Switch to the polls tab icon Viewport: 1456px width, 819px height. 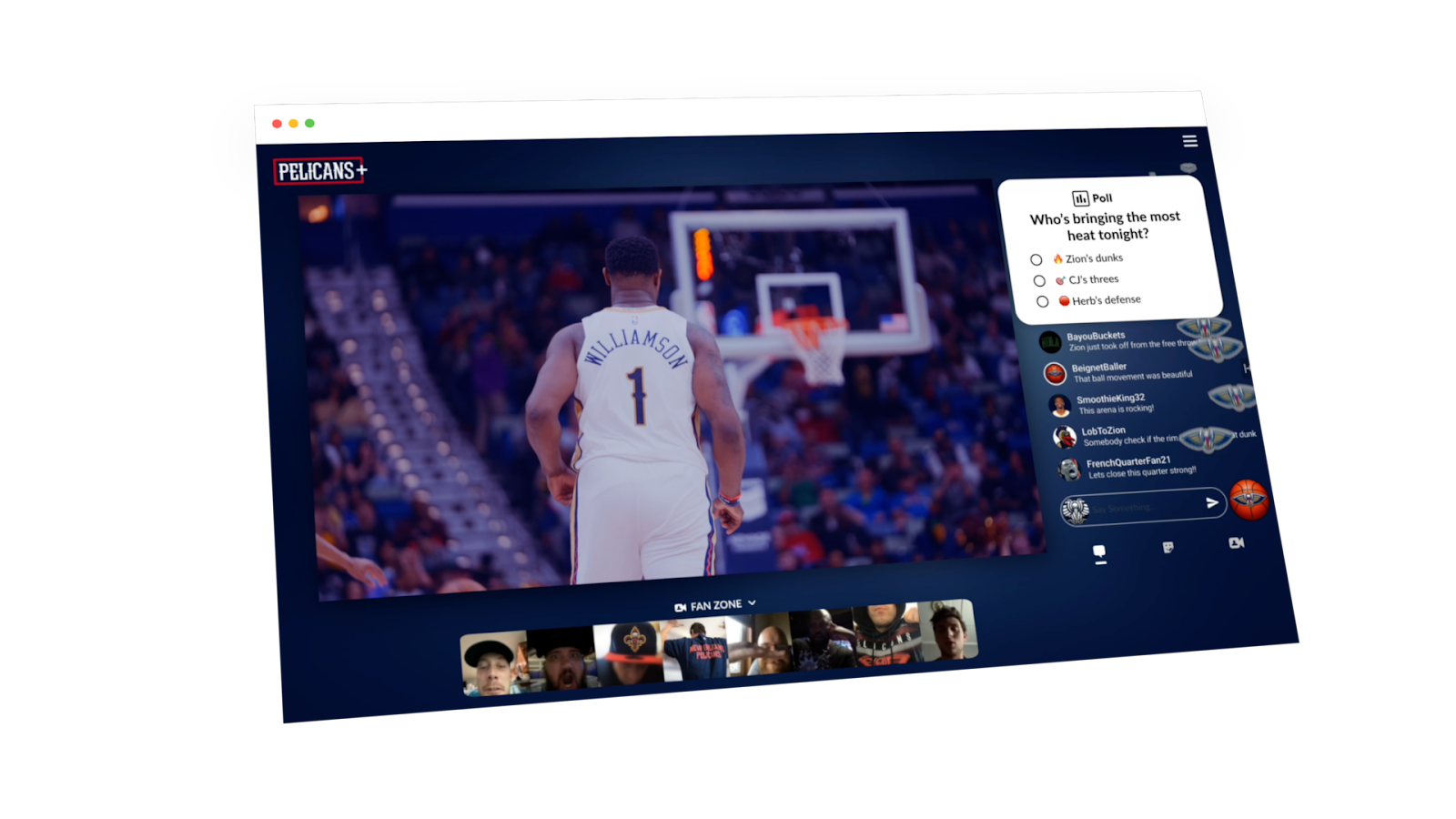pyautogui.click(x=1168, y=547)
